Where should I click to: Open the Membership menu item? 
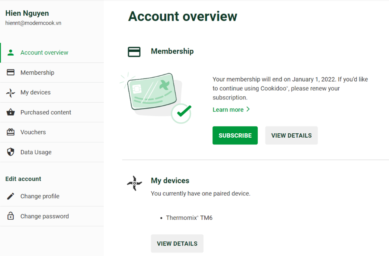37,73
